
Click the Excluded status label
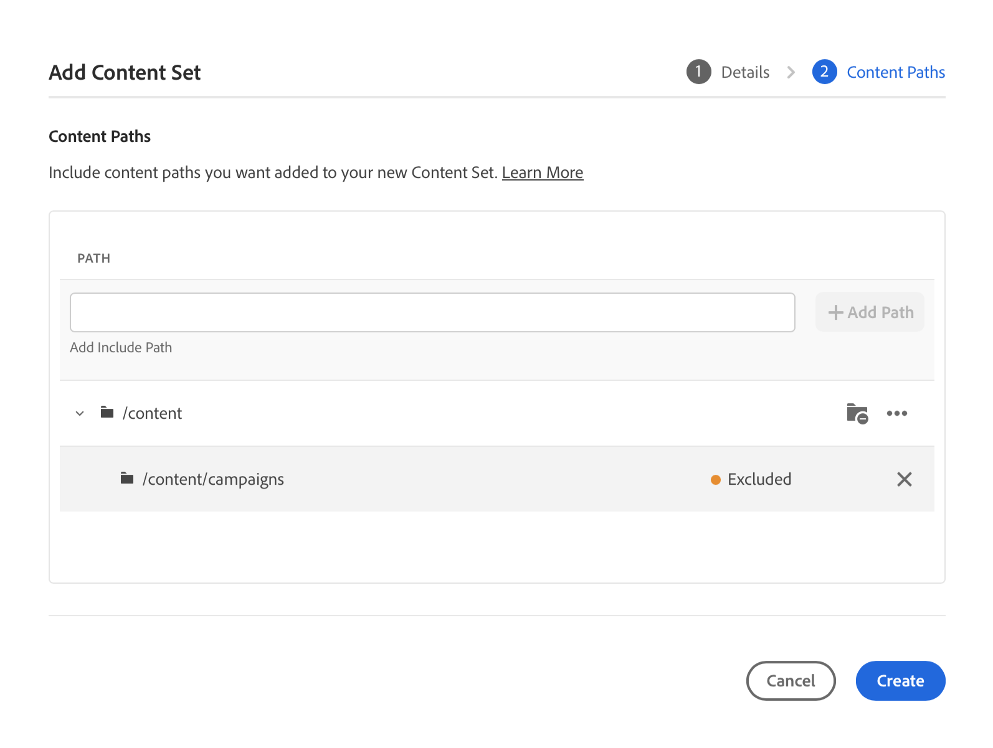pyautogui.click(x=759, y=479)
